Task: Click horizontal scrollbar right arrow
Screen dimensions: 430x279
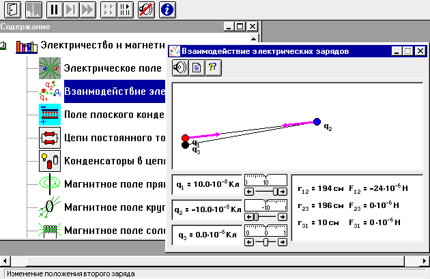Action: [425, 261]
